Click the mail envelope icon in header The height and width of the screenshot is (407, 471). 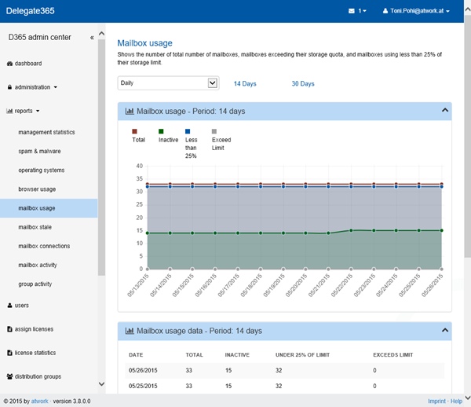pos(352,11)
